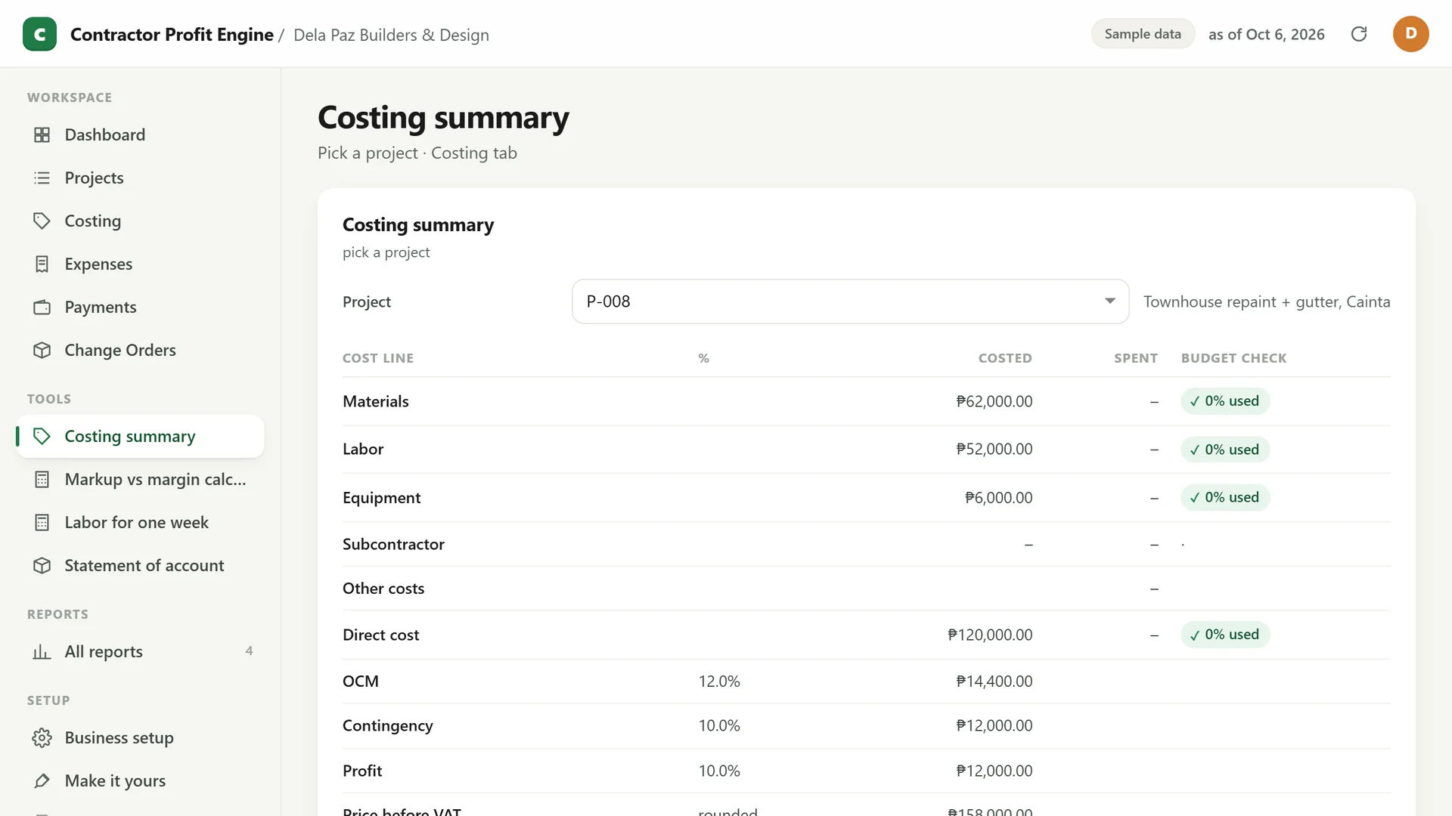Click the OCM 12.0% percentage
Viewport: 1452px width, 816px height.
click(x=719, y=682)
